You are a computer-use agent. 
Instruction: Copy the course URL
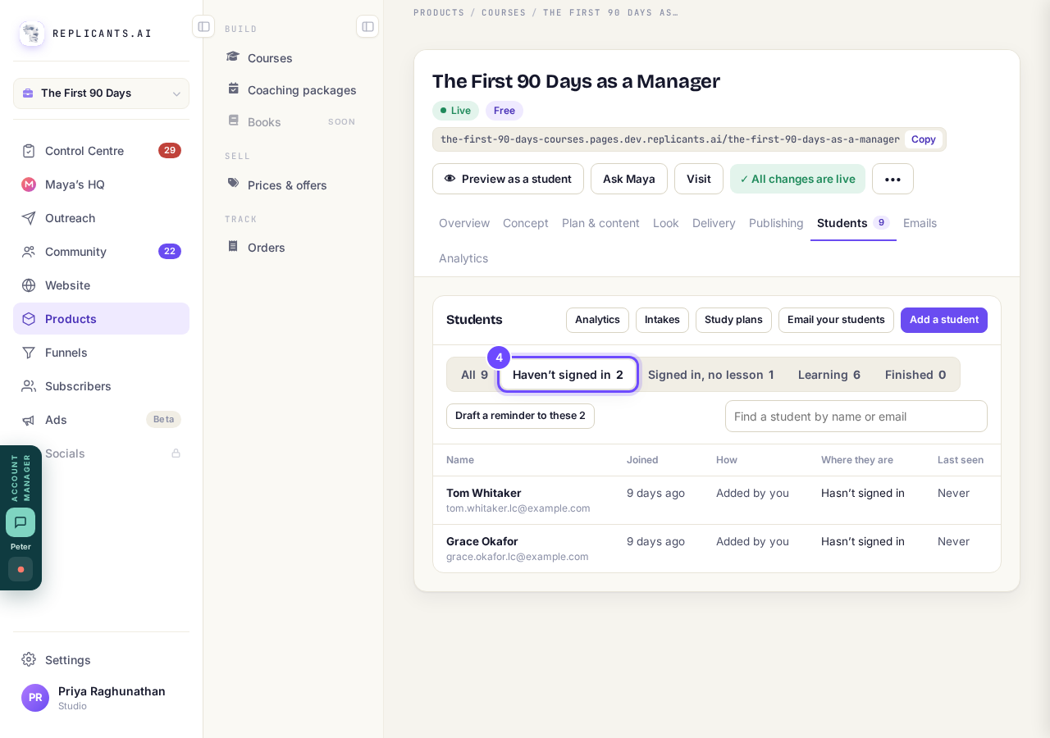pos(924,139)
